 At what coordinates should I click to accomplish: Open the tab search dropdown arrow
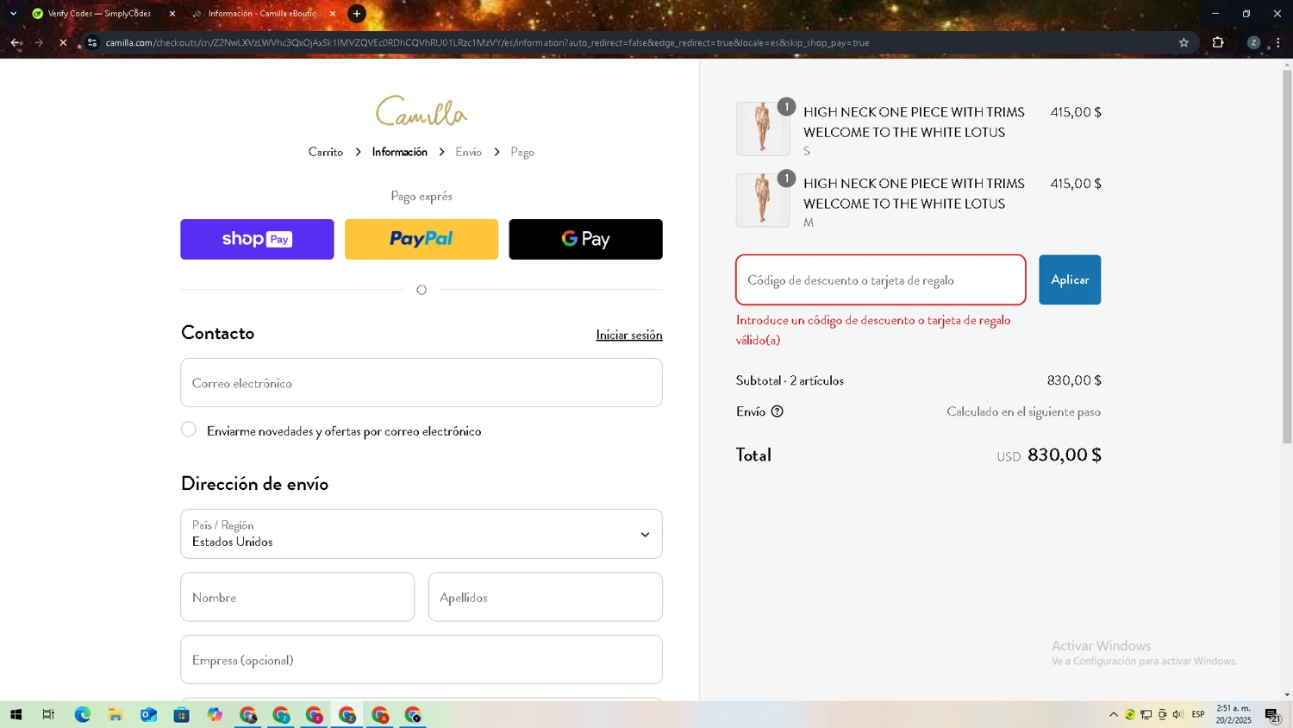click(13, 14)
